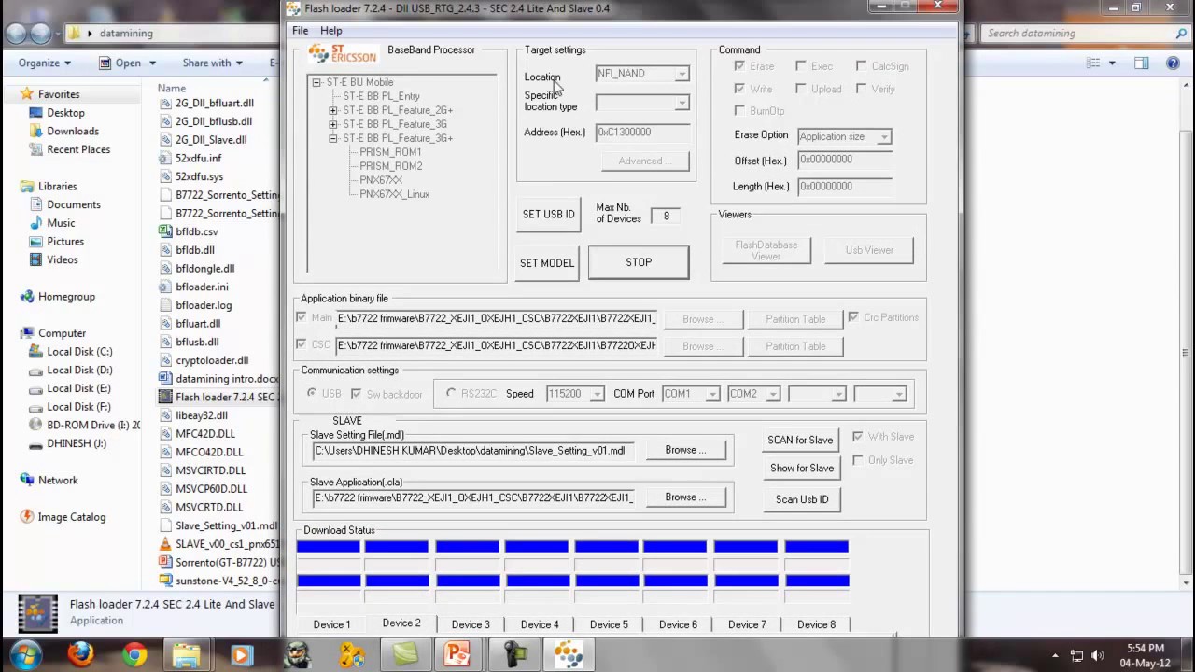Select Local Disk (C:) drive
This screenshot has height=672, width=1195.
(x=79, y=352)
